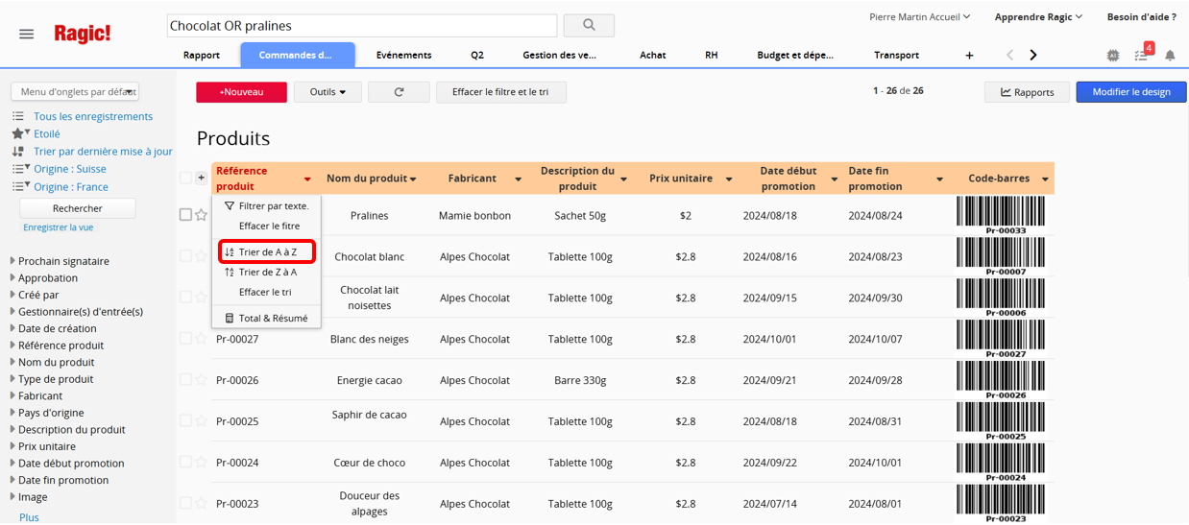Open the tasks list with badge
The image size is (1189, 525).
(1141, 55)
